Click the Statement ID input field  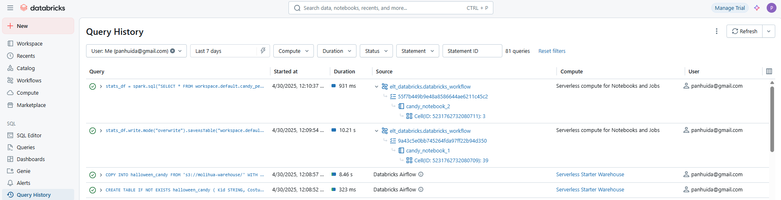point(472,51)
